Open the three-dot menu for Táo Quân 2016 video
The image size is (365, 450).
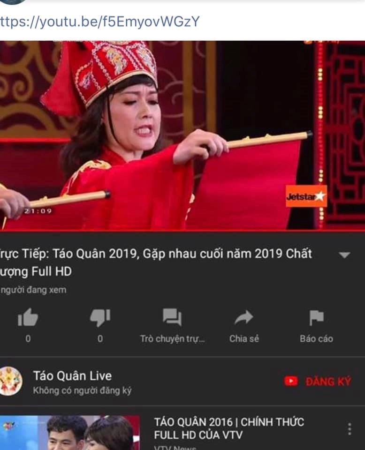click(350, 429)
